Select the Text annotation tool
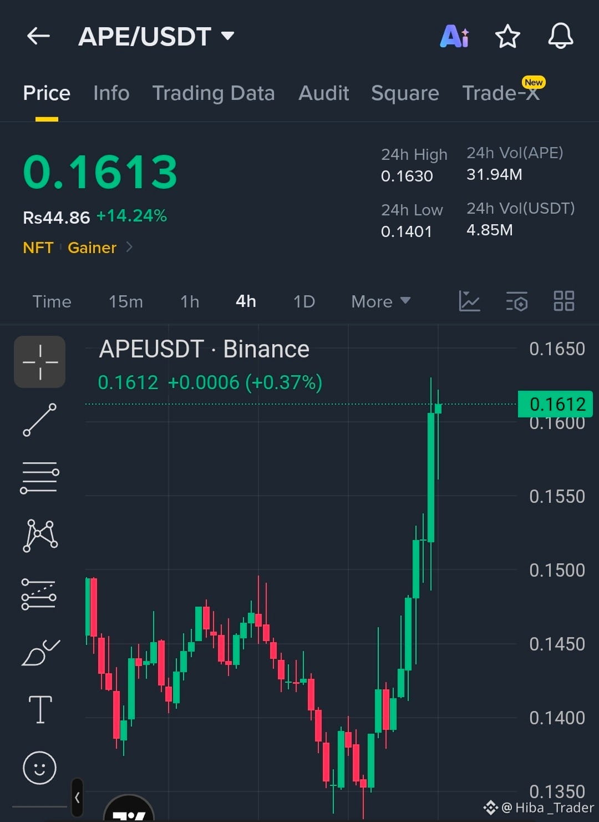Screen dimensions: 599x822 pyautogui.click(x=40, y=709)
